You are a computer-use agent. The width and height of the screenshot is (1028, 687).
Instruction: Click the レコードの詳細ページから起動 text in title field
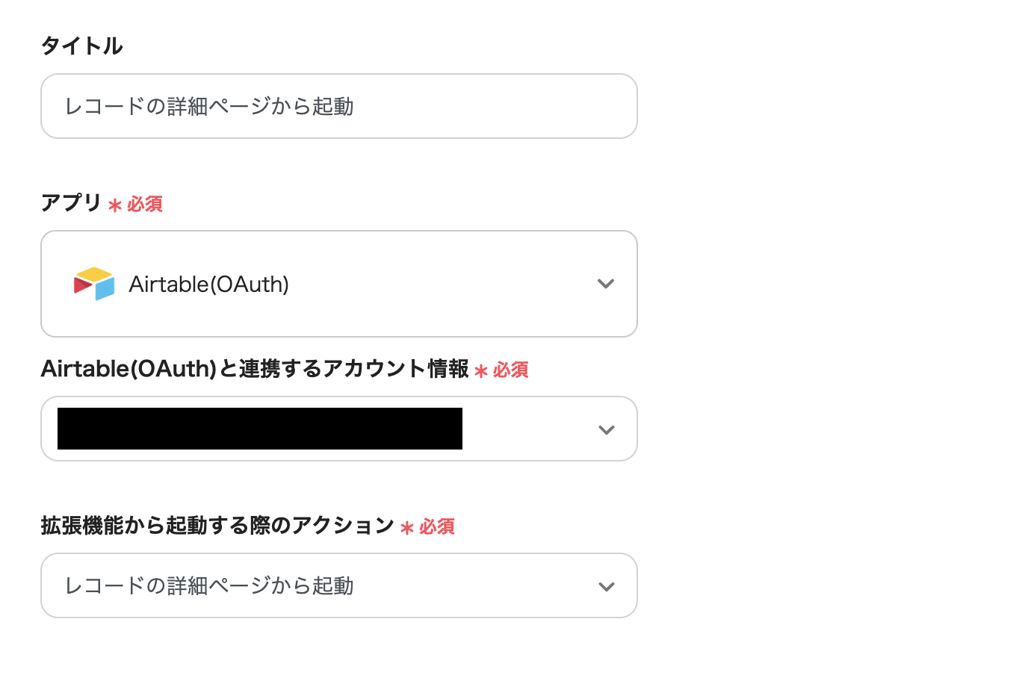[209, 107]
